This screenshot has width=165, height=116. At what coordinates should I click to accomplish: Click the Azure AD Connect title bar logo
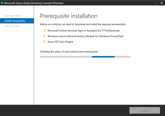2,3
